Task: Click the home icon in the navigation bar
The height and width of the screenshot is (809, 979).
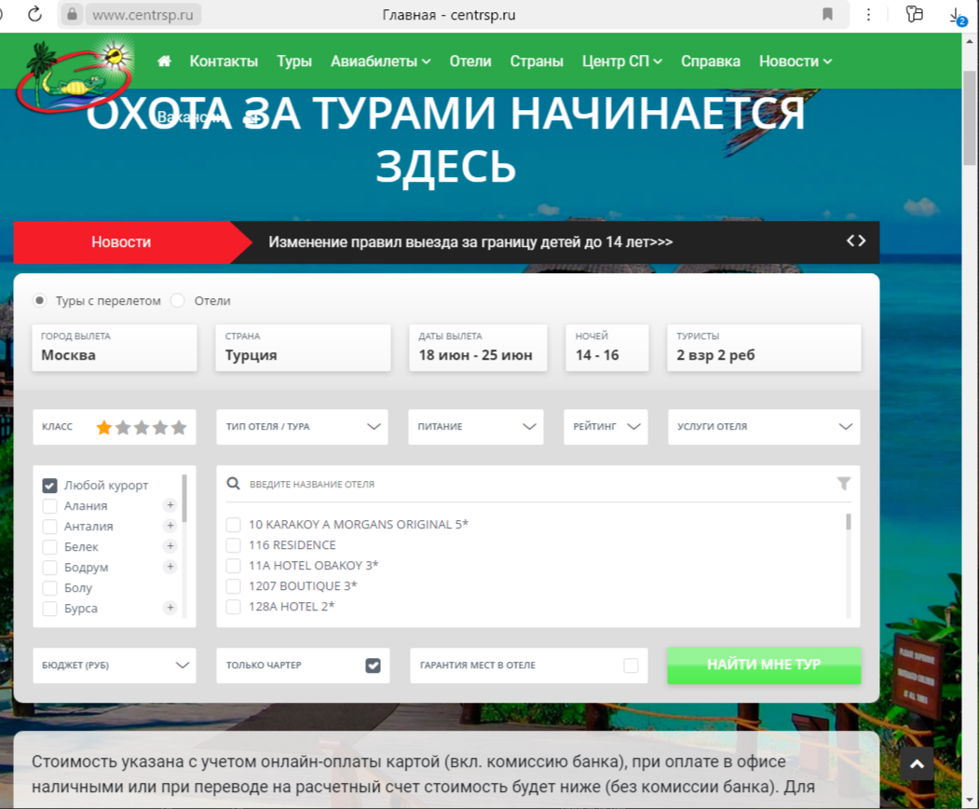Action: click(x=164, y=60)
